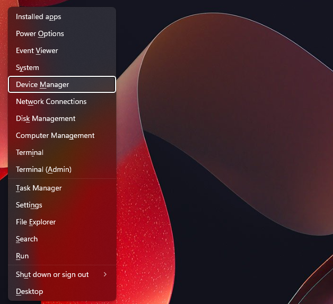Select Power Options
Image resolution: width=333 pixels, height=304 pixels.
coord(62,34)
